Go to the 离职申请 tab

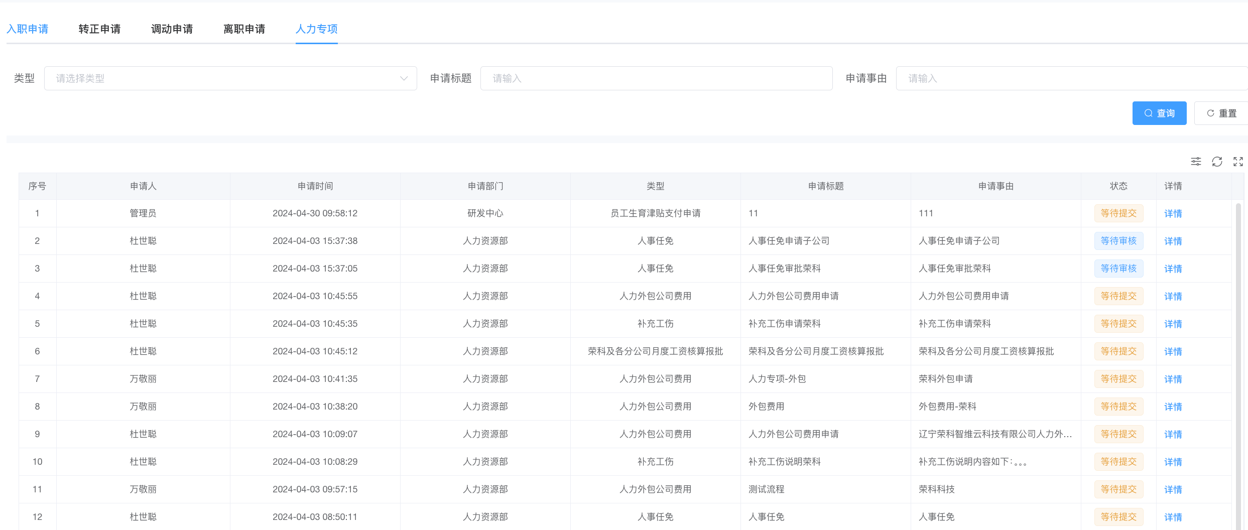pos(244,29)
